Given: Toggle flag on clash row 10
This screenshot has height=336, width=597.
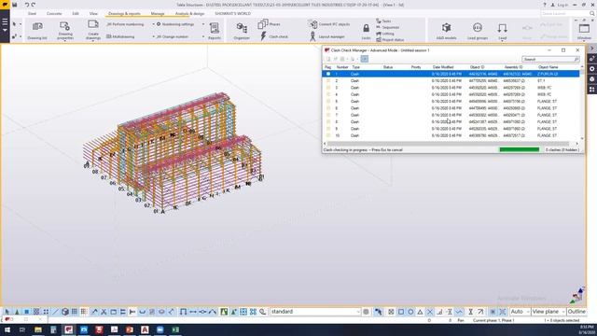Looking at the screenshot, I should pos(328,135).
